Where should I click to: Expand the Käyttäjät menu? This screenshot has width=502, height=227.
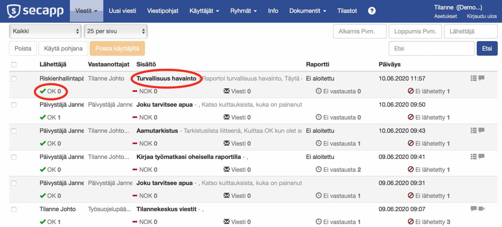point(204,11)
